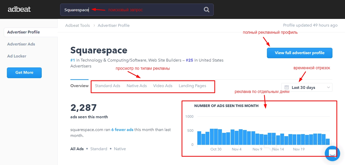Switch to Video Ads tab
This screenshot has width=345, height=165.
pyautogui.click(x=163, y=86)
